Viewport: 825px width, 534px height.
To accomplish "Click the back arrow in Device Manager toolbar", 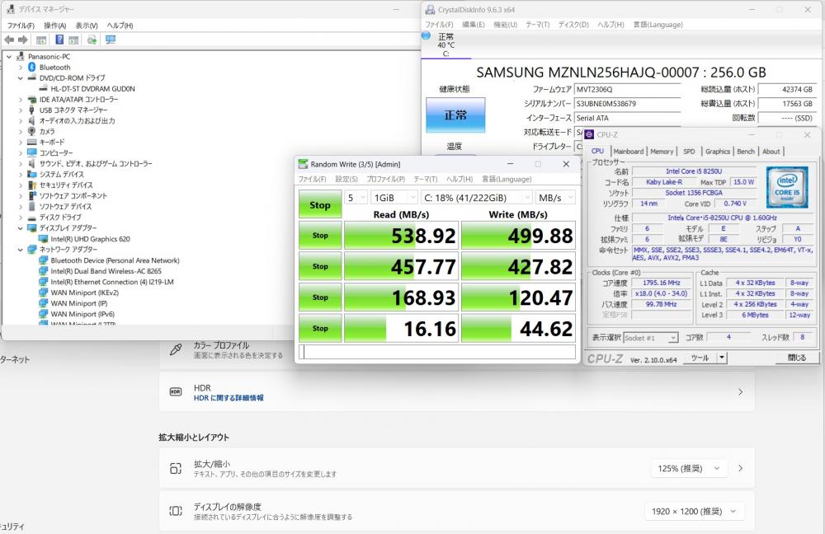I will click(9, 40).
